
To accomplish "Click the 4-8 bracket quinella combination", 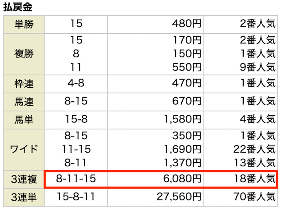I will click(x=76, y=83).
